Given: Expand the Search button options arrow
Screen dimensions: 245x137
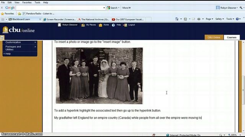Looking at the screenshot, I should [x=119, y=8].
